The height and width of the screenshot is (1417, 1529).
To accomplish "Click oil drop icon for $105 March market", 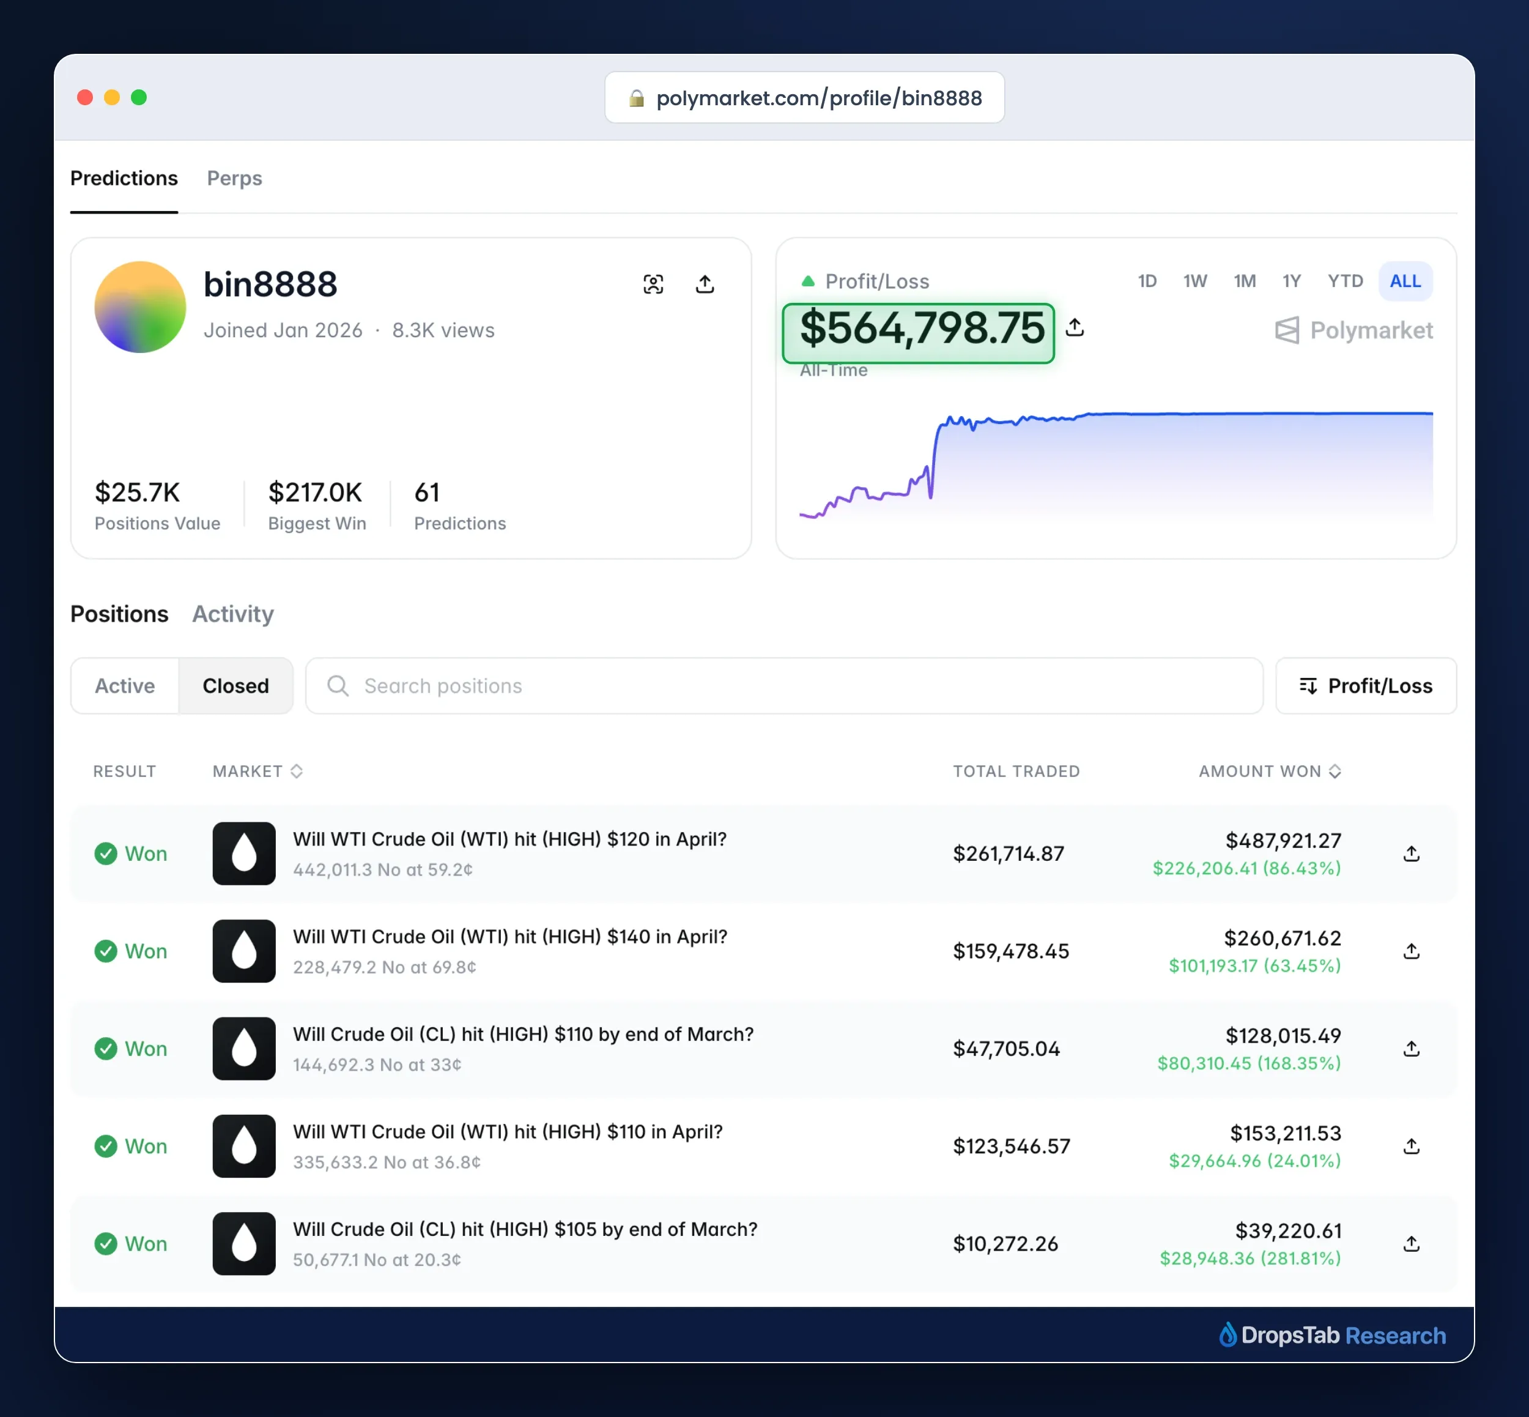I will 243,1243.
